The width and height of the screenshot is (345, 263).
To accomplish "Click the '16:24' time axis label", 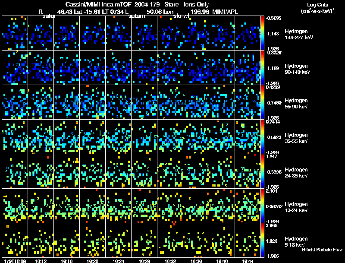I will 118,261.
